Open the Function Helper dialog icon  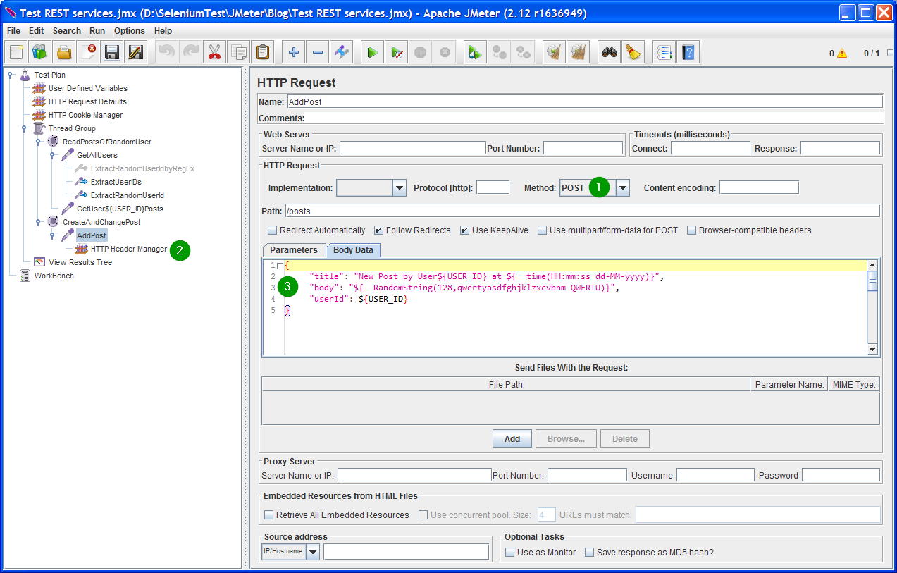(664, 52)
